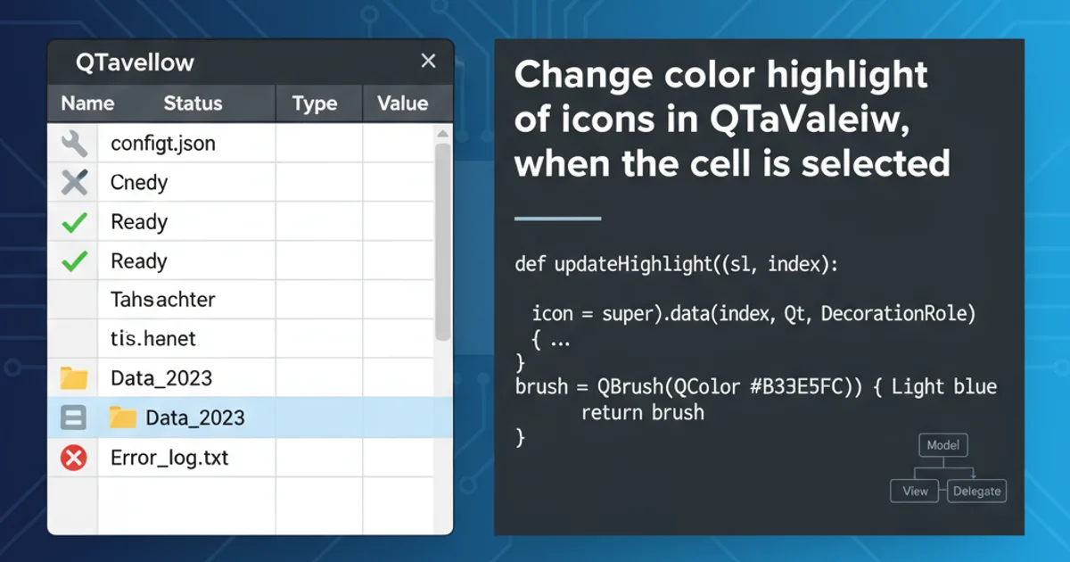Click the Type column header
Image resolution: width=1070 pixels, height=562 pixels.
coord(315,103)
